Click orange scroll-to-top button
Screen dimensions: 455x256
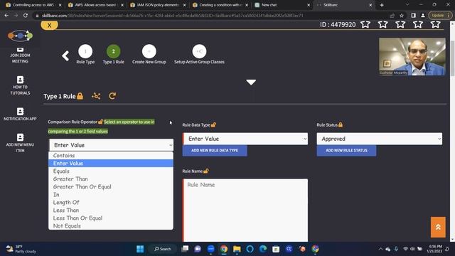[438, 227]
